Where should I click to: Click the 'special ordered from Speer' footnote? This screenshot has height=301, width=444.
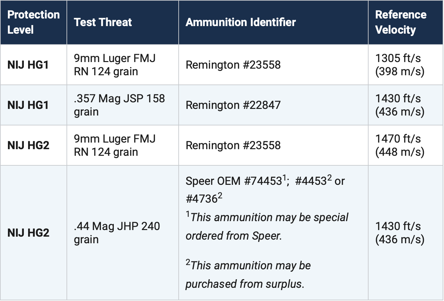click(267, 226)
